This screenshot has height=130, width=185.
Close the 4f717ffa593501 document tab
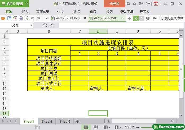coord(123,18)
